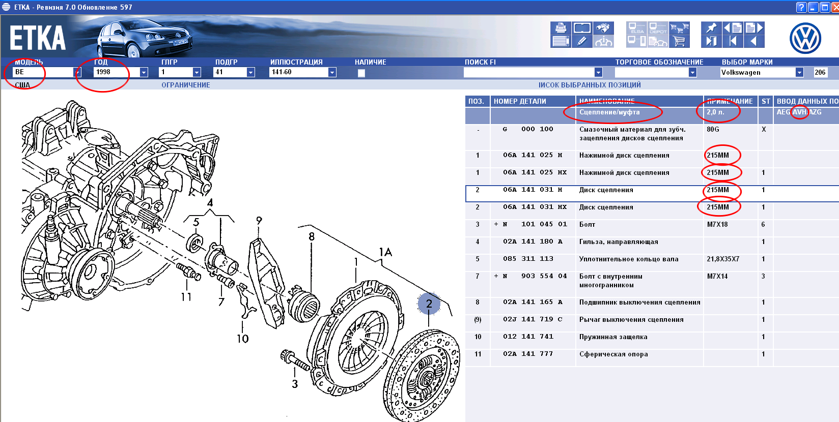
Task: Click the monitor-to-barcode icon below ELSA
Action: (636, 41)
